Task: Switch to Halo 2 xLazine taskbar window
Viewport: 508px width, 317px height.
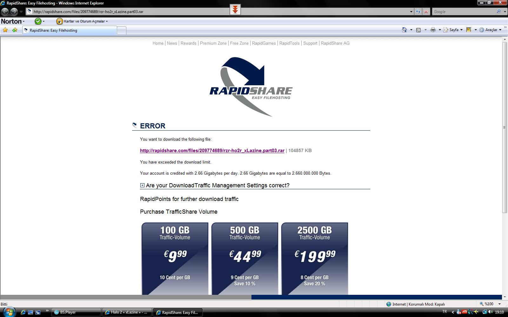Action: coord(127,312)
